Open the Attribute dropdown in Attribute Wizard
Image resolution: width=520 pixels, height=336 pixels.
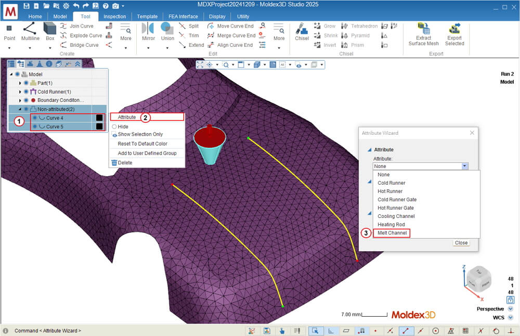464,166
